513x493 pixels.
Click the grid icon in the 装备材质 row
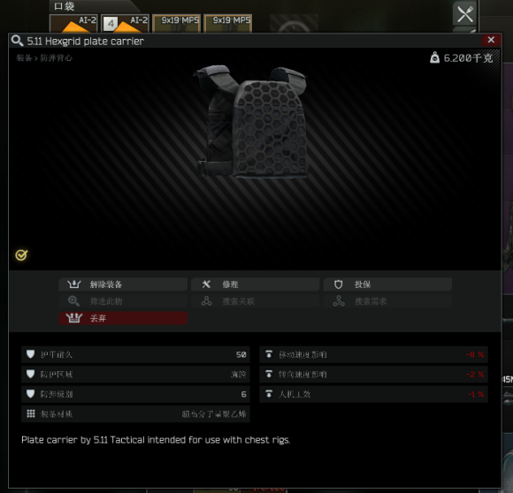pos(31,413)
